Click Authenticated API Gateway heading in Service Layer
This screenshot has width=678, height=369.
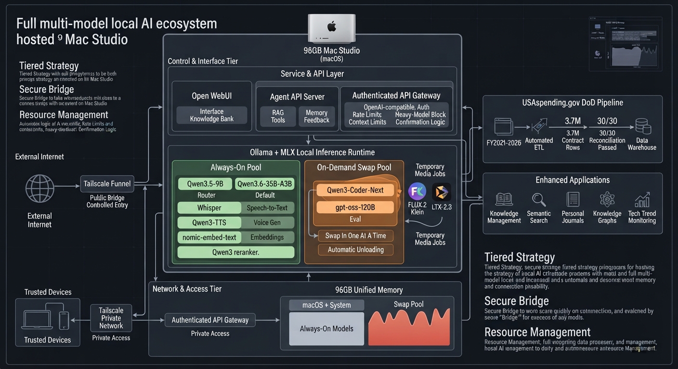point(396,95)
